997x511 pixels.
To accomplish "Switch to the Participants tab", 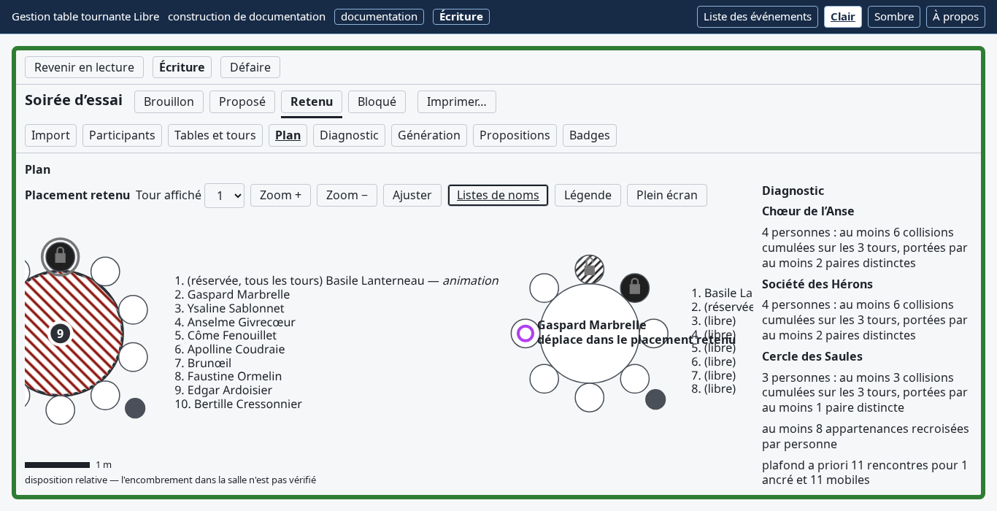I will [x=122, y=136].
